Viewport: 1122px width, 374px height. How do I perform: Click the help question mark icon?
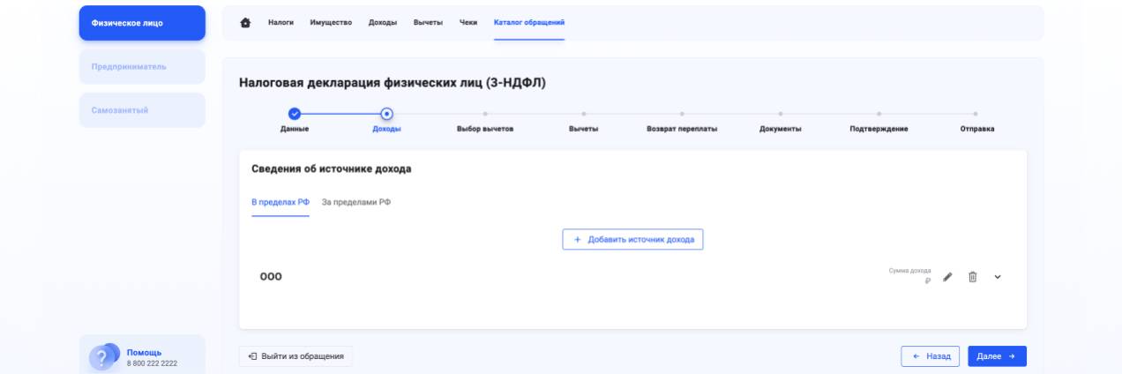(x=102, y=358)
